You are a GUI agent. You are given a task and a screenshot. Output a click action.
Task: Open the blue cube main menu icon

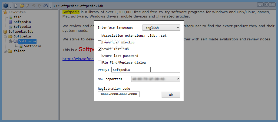click(6, 6)
